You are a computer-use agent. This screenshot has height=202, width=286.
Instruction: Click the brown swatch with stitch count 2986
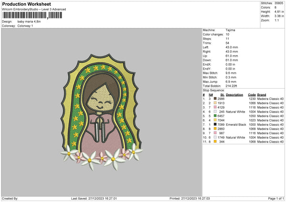215,99
